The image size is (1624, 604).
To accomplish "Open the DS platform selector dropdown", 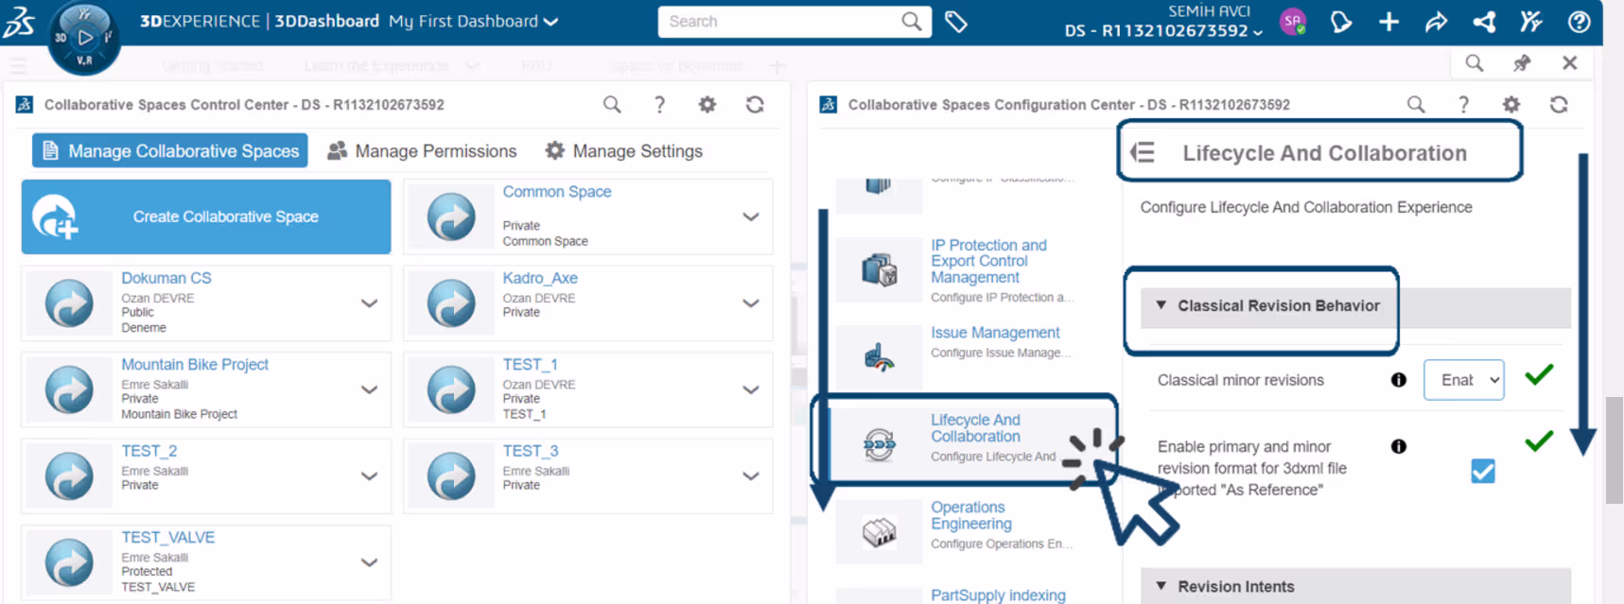I will tap(1164, 30).
